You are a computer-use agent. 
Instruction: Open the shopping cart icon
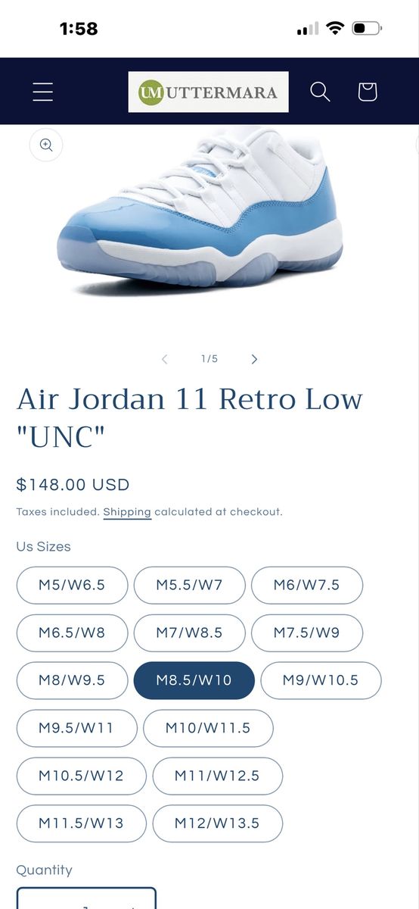point(367,92)
